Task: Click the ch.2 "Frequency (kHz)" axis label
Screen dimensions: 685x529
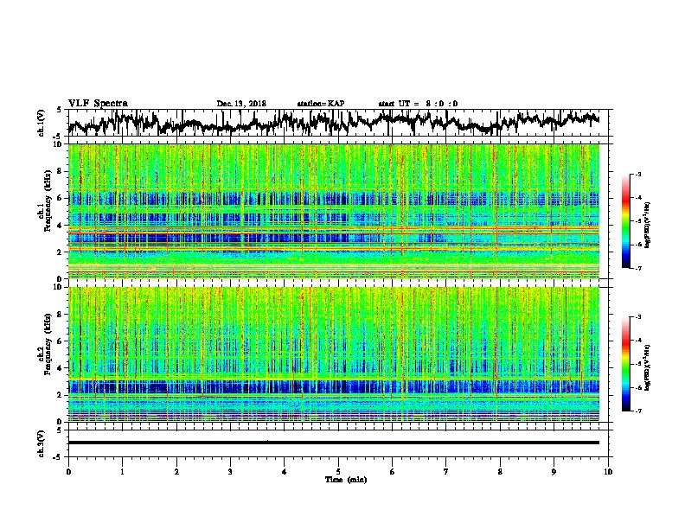Action: coord(48,344)
